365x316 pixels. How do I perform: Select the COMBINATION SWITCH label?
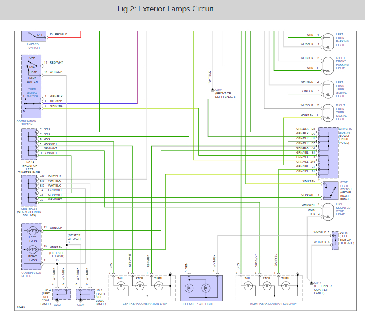26,123
